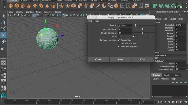188x105 pixels.
Task: Click the Radius input field
Action: (125, 25)
